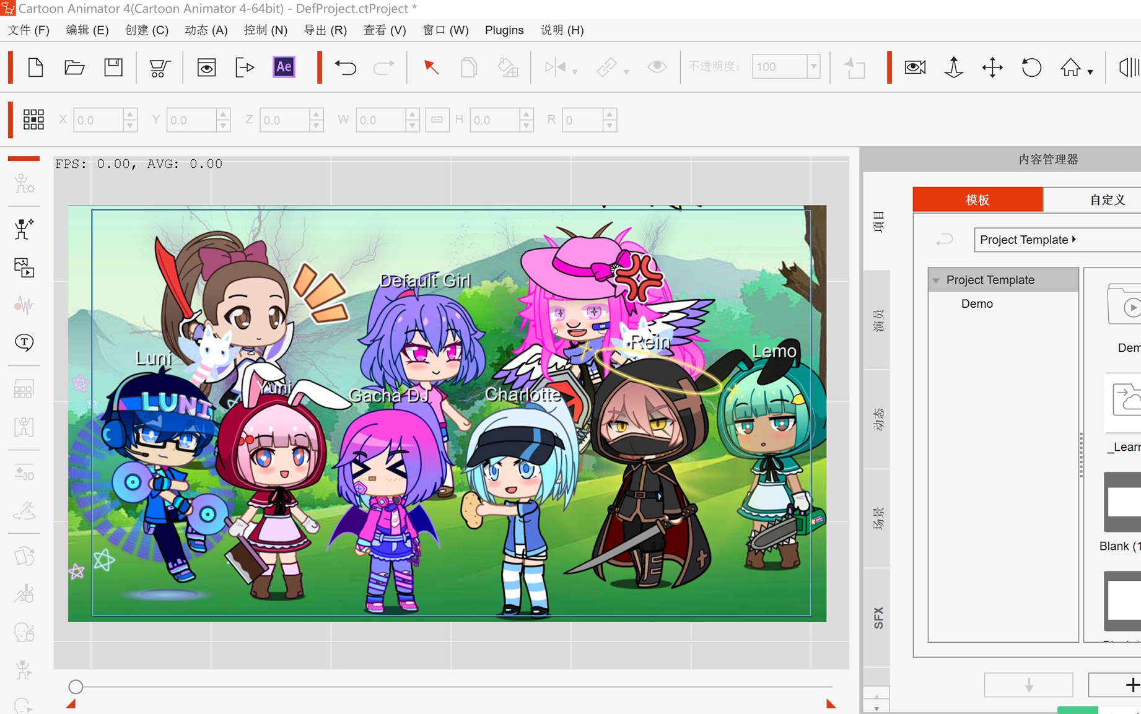Switch to the 自定义 tab
Screen dimensions: 1141x714
point(1093,199)
